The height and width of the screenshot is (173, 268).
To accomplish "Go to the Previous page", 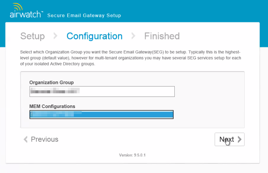I will 44,140.
